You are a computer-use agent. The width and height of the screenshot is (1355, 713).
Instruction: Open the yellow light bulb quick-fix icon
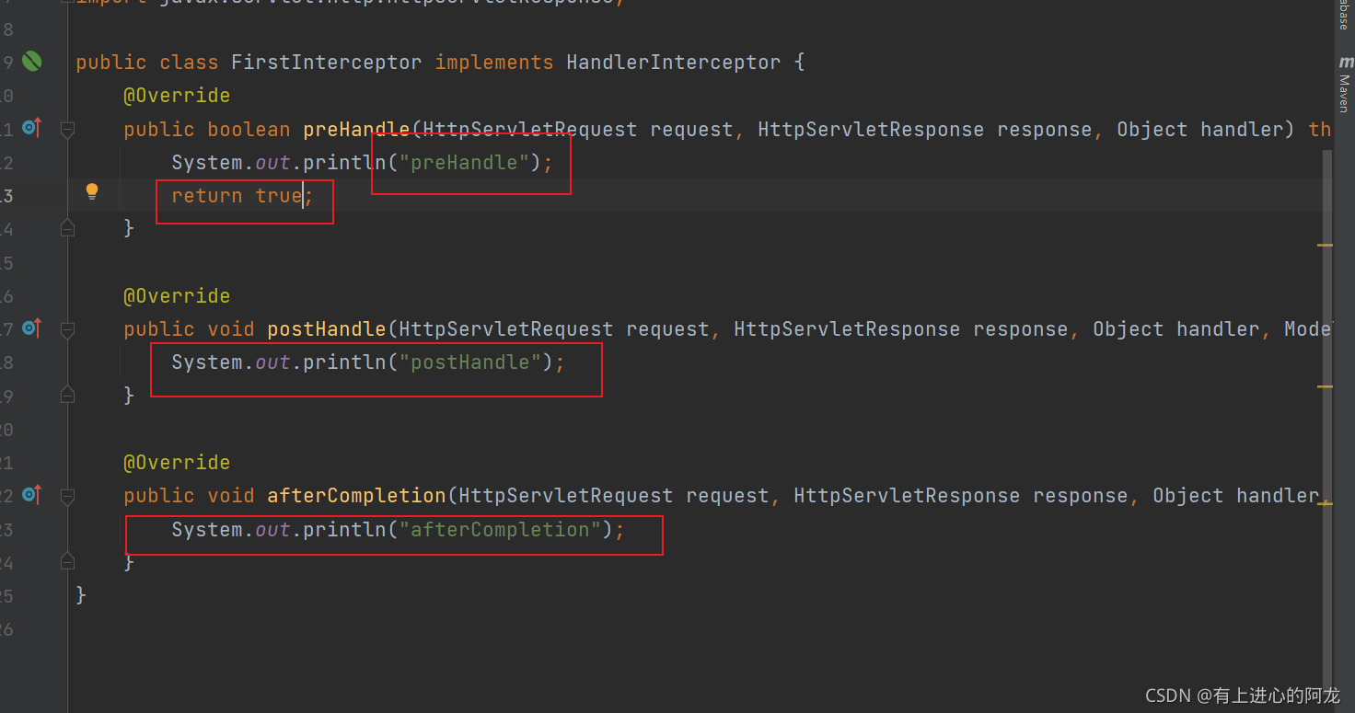92,191
